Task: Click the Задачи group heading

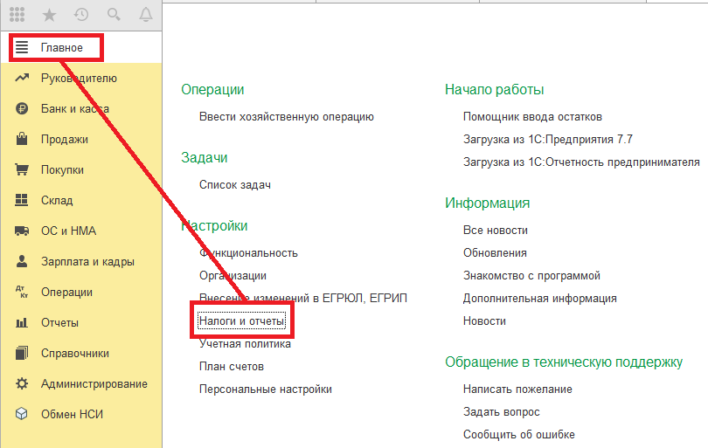Action: (x=204, y=158)
